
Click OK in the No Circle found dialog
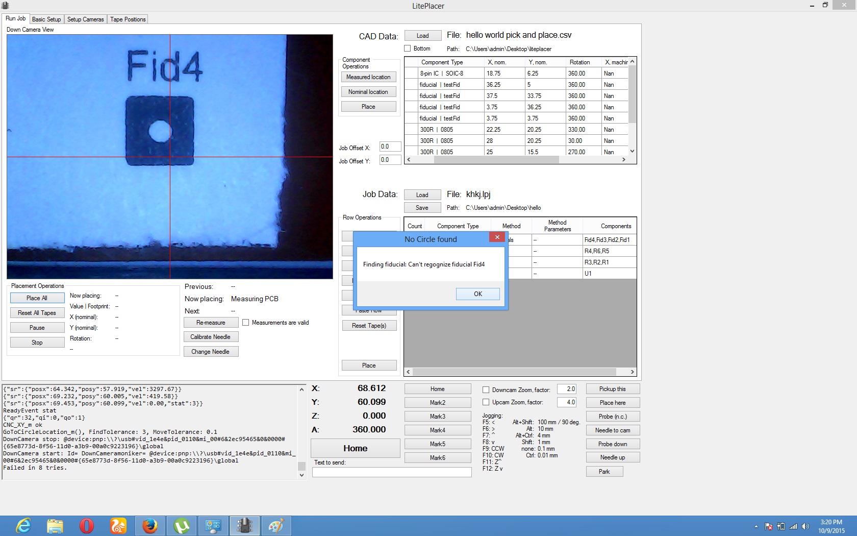(x=478, y=294)
